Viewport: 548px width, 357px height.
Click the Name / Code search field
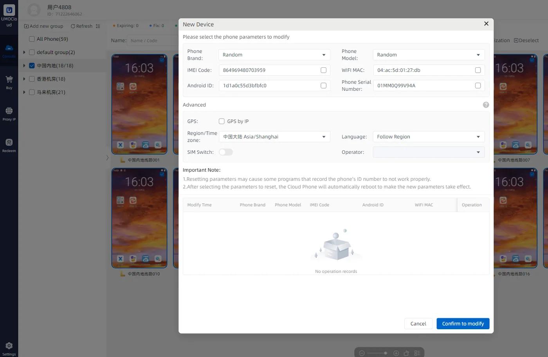click(153, 40)
